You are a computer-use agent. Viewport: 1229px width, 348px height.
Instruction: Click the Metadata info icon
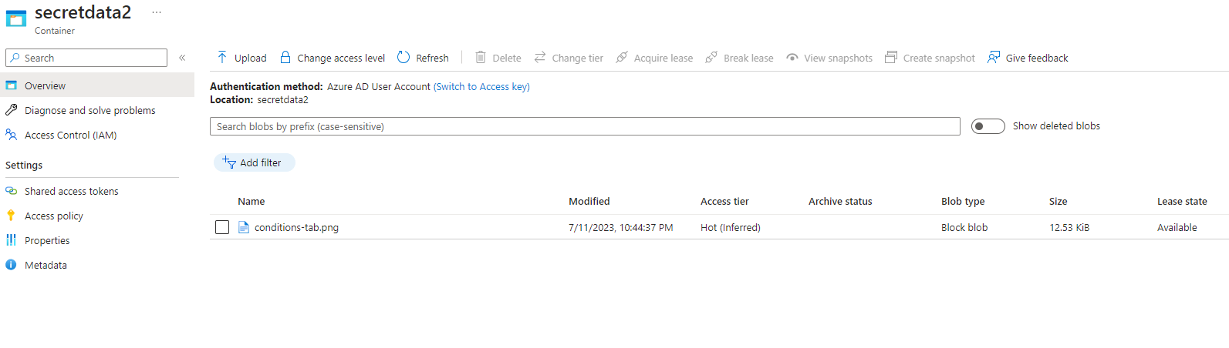(x=11, y=265)
